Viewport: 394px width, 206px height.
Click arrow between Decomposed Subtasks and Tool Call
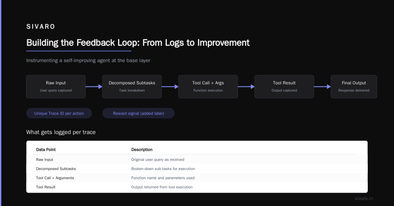coord(170,87)
